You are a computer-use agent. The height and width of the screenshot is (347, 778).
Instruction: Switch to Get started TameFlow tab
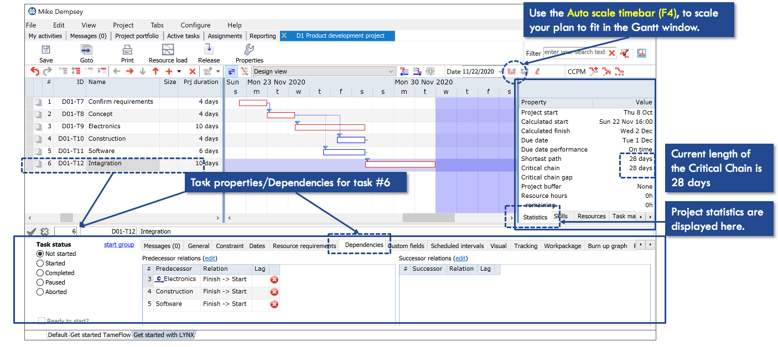pyautogui.click(x=100, y=335)
